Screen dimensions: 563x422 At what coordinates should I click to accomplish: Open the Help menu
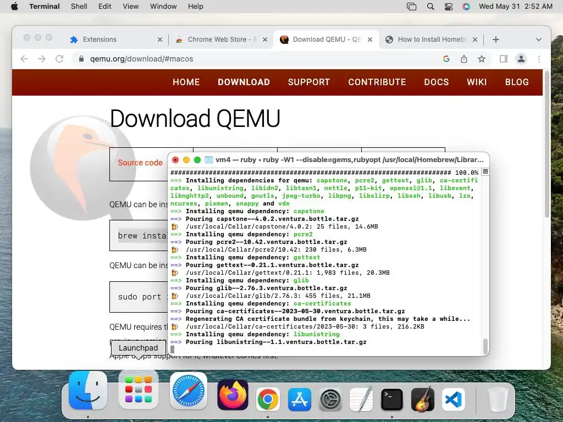click(196, 7)
